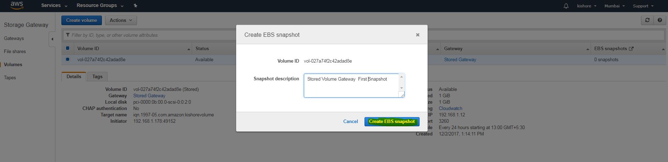Open the help question mark icon
Image resolution: width=668 pixels, height=162 pixels.
click(x=659, y=20)
